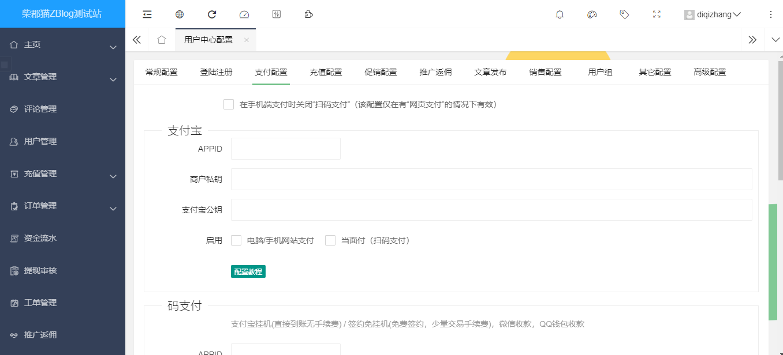Viewport: 783px width, 355px height.
Task: Open the theme palette icon
Action: pyautogui.click(x=592, y=14)
